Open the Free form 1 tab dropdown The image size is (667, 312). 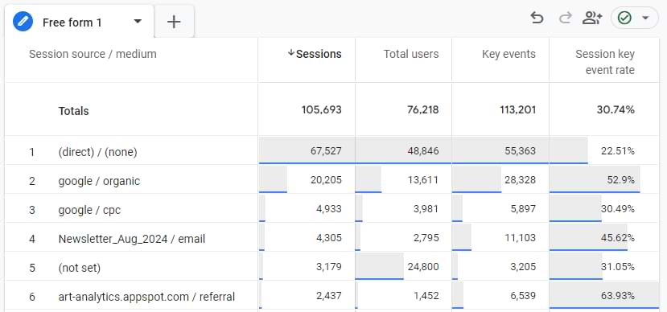[138, 21]
